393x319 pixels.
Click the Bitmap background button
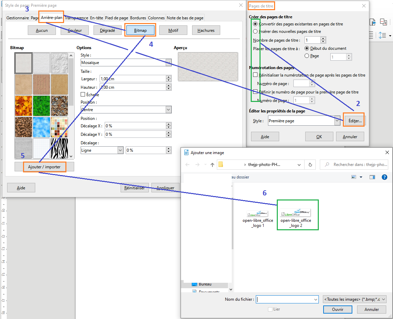click(x=140, y=30)
